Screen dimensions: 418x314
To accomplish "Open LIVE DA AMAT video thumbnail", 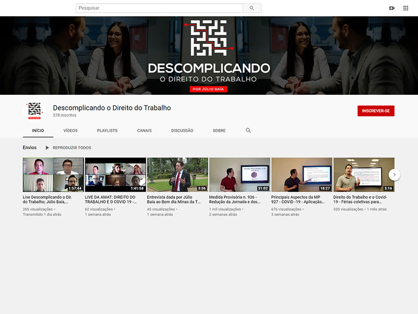I will [115, 175].
